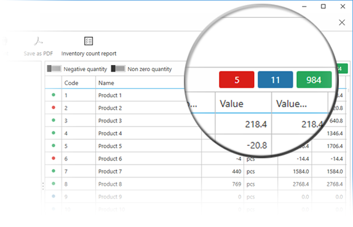Click the green status dot for Product 1

coord(54,94)
